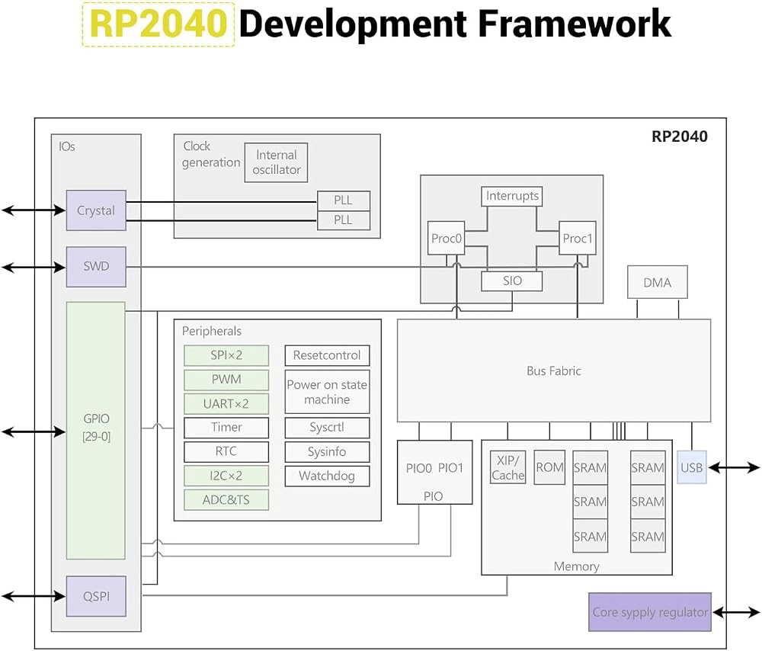
Task: Click the yellow highlighted RP2040 title
Action: (158, 24)
